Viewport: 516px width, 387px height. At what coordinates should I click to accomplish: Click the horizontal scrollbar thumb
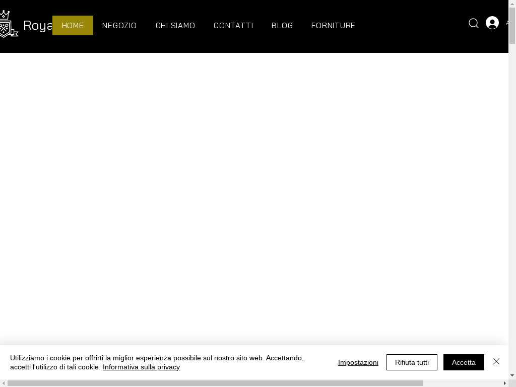(x=215, y=383)
